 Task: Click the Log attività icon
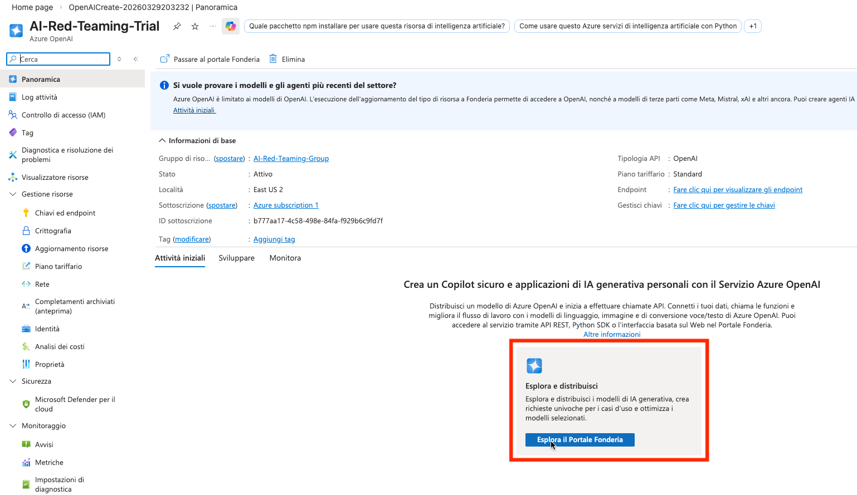pos(13,97)
